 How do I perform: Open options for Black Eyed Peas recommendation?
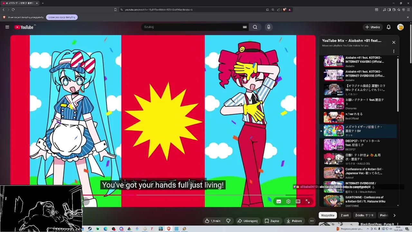click(x=398, y=224)
